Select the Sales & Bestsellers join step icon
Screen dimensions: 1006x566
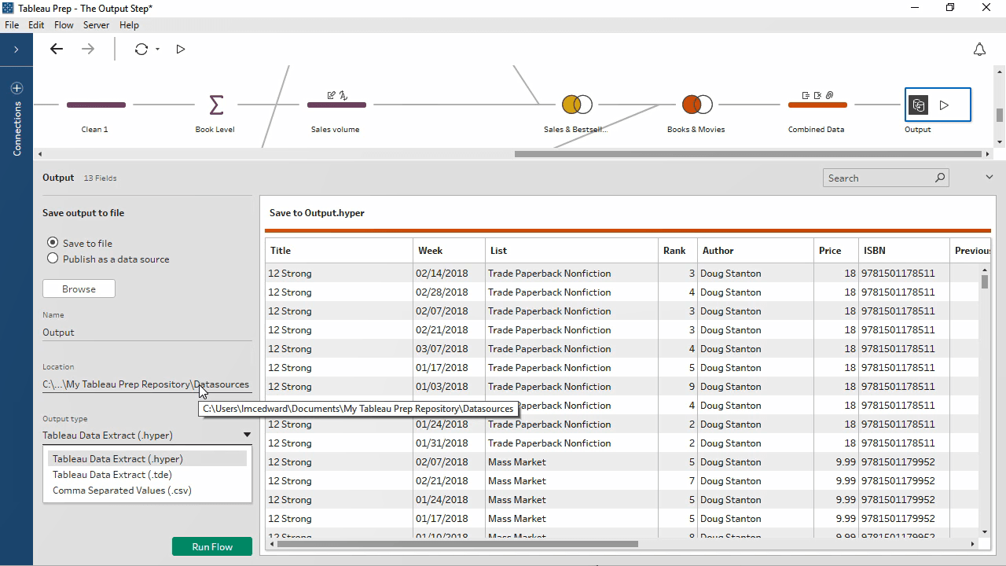pos(576,105)
